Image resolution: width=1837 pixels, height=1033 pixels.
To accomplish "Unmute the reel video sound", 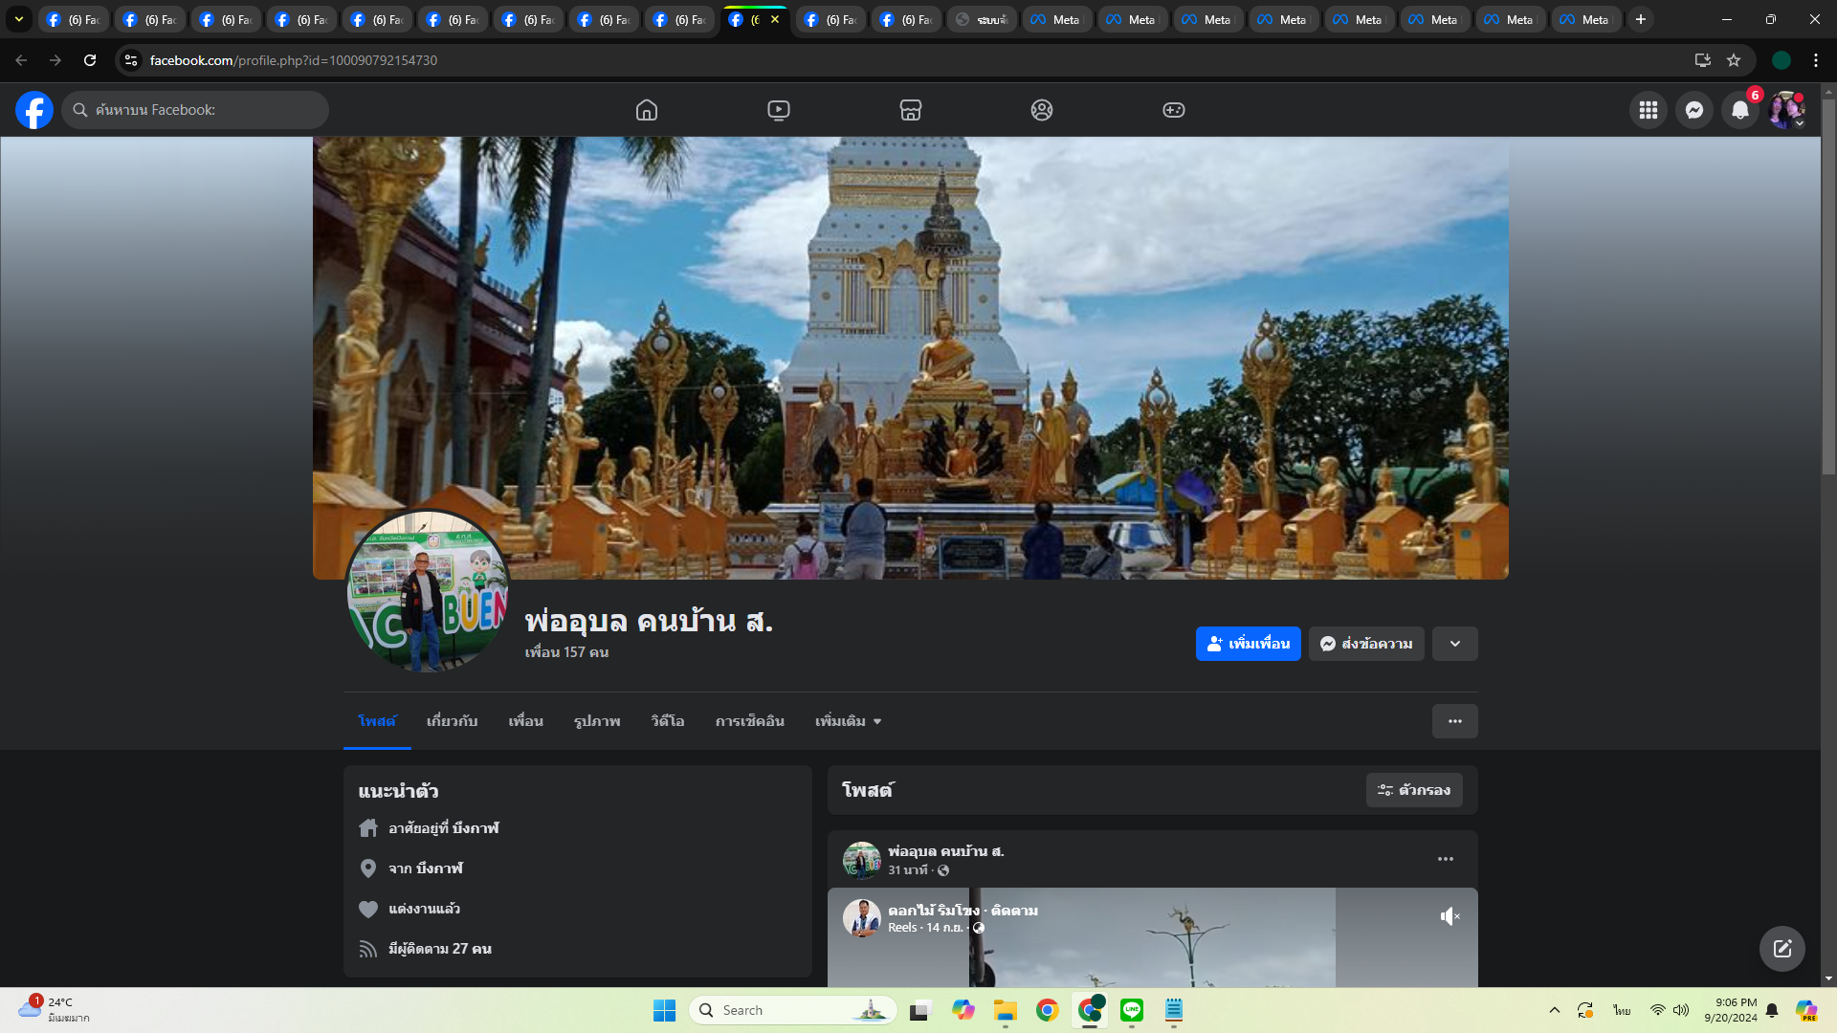I will [x=1450, y=916].
